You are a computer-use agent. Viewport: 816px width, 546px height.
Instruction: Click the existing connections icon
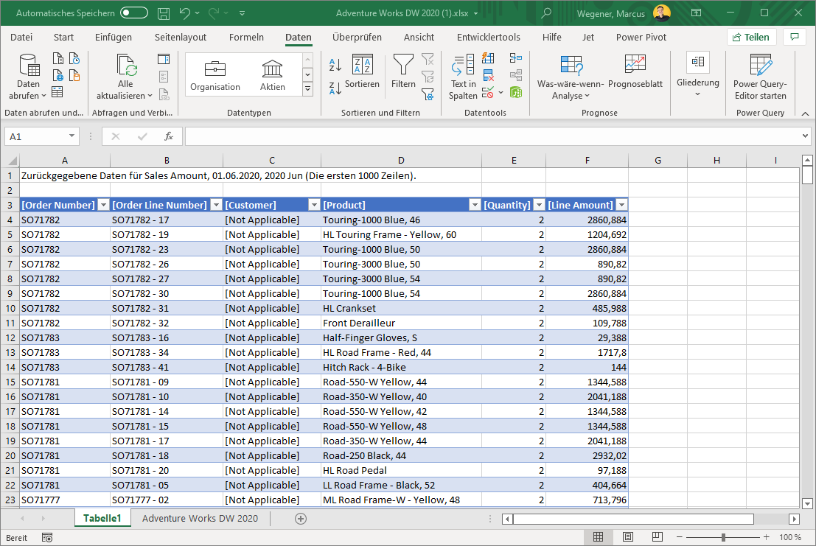(x=74, y=75)
